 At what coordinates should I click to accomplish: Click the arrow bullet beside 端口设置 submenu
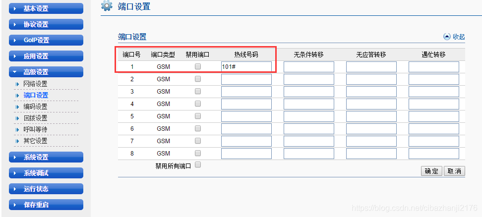17,96
